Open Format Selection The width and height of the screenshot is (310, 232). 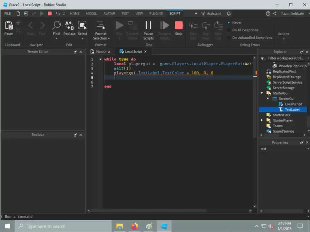[101, 30]
